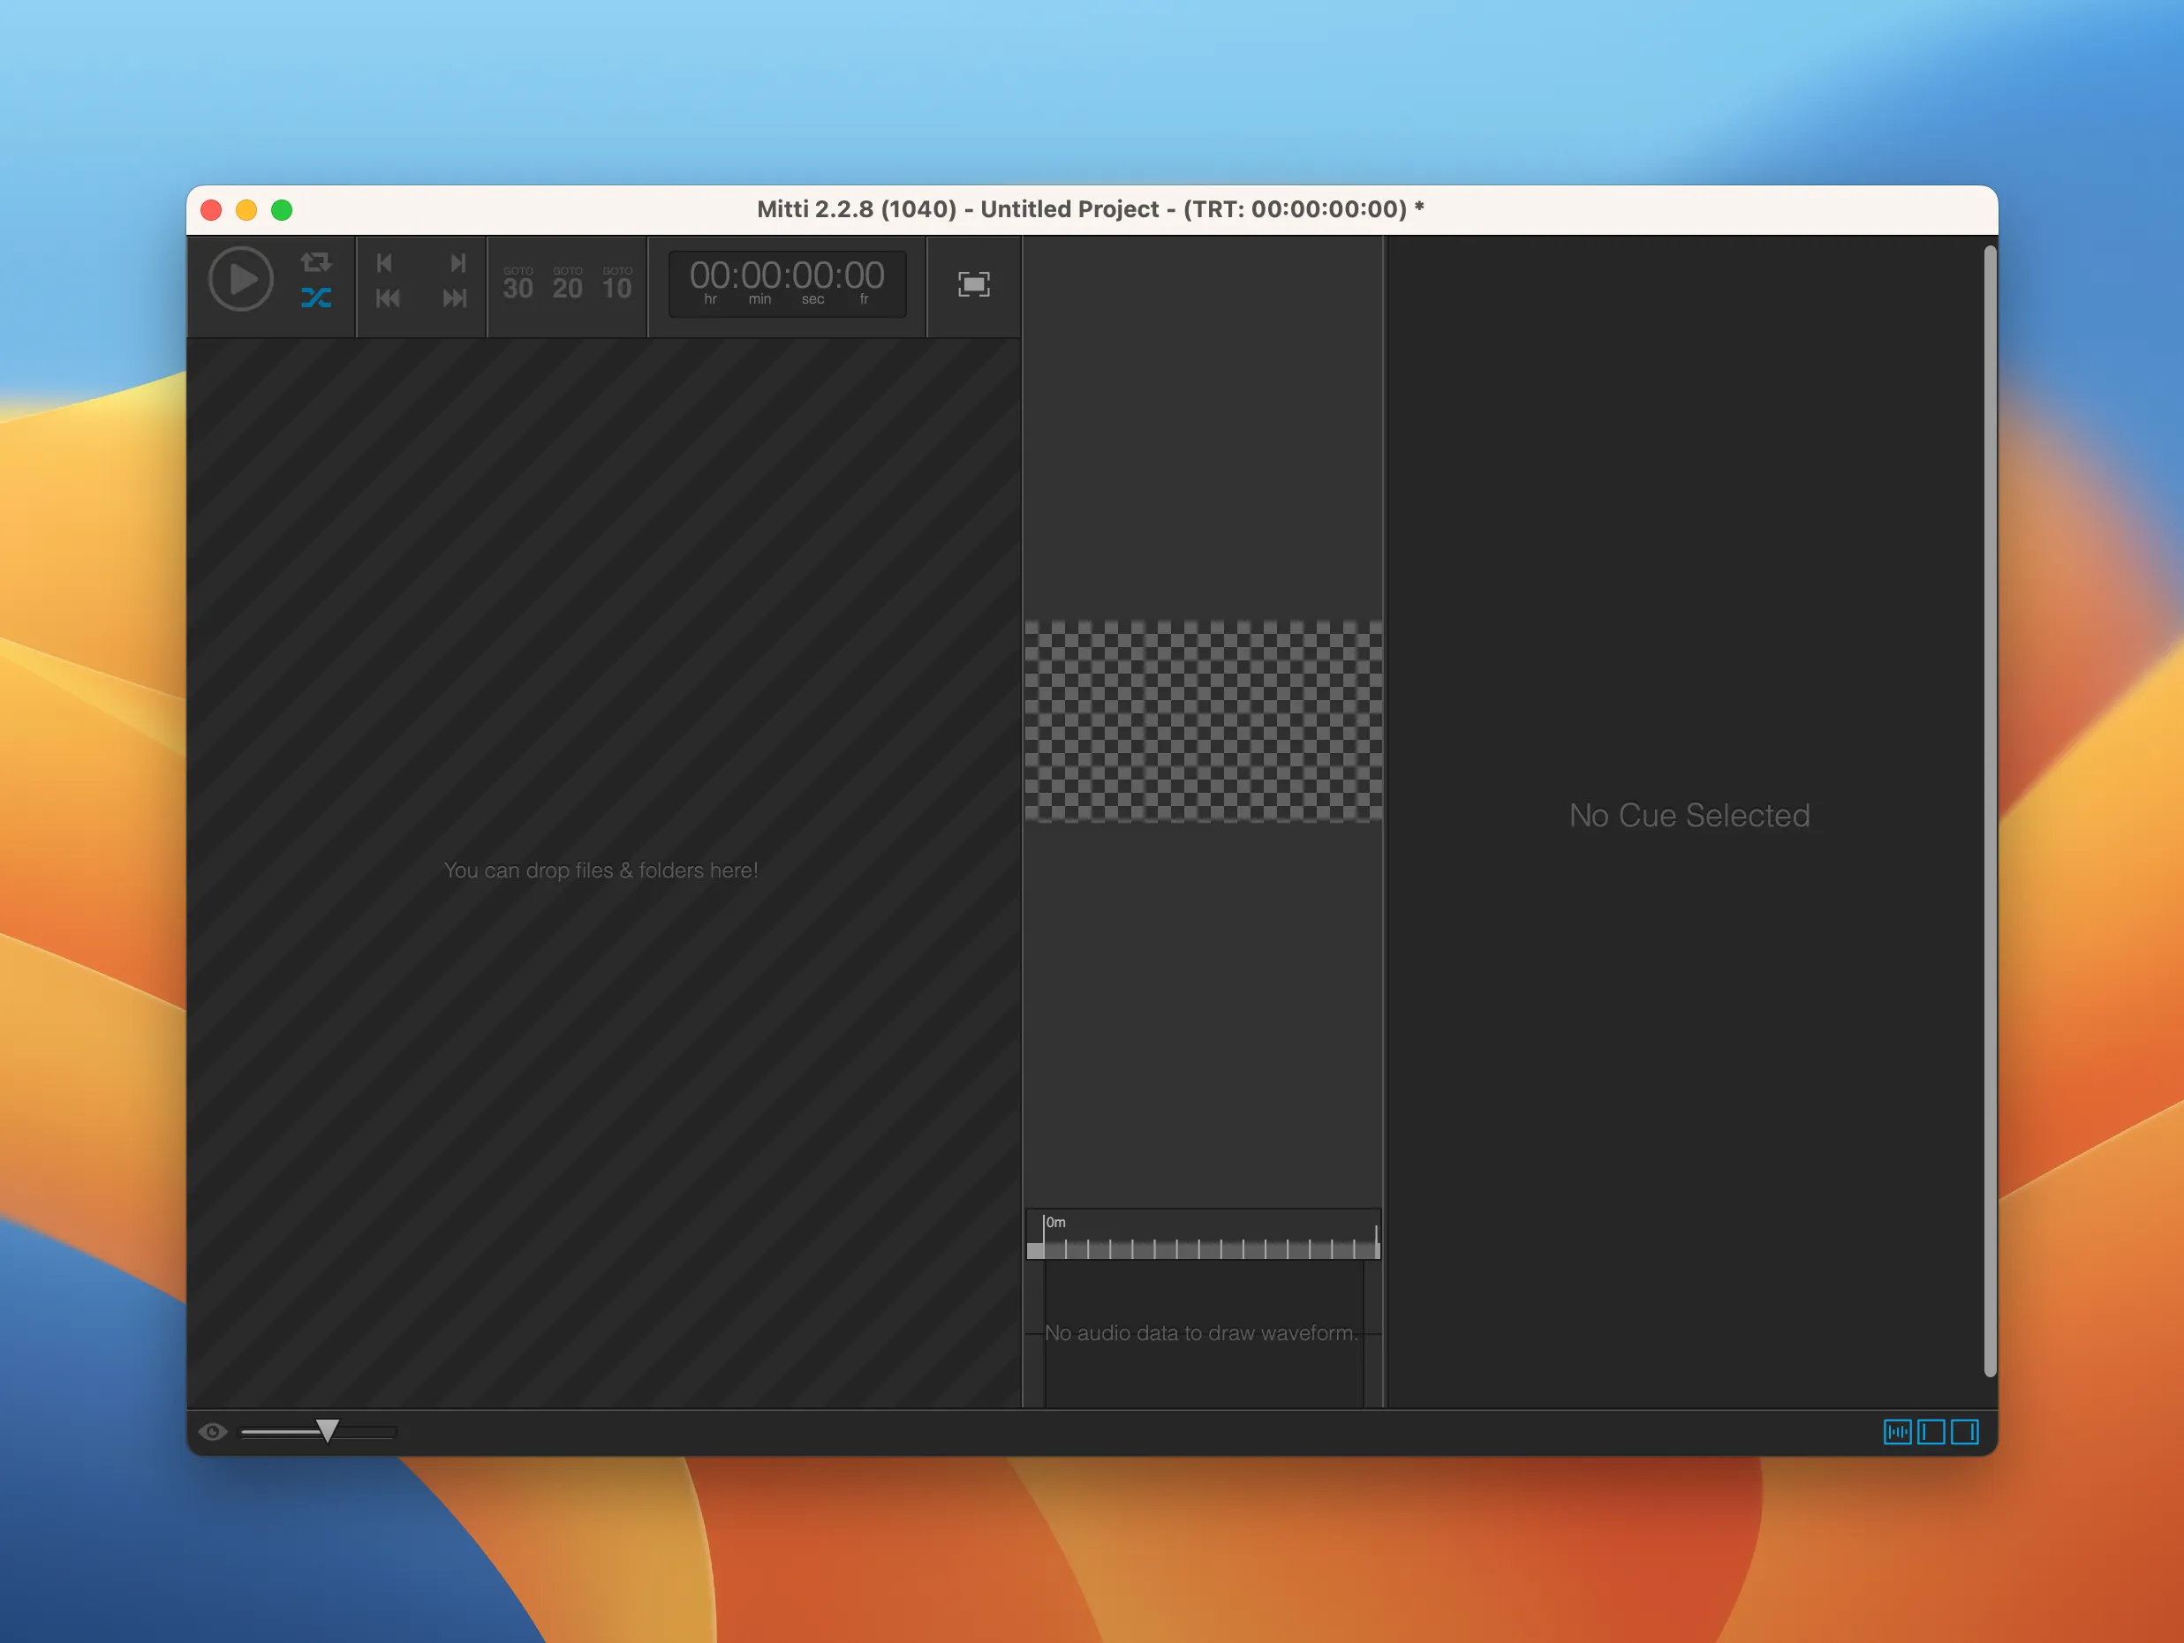Screen dimensions: 2184x1643
Task: Click the 'No Cue Selected' text
Action: [1689, 815]
